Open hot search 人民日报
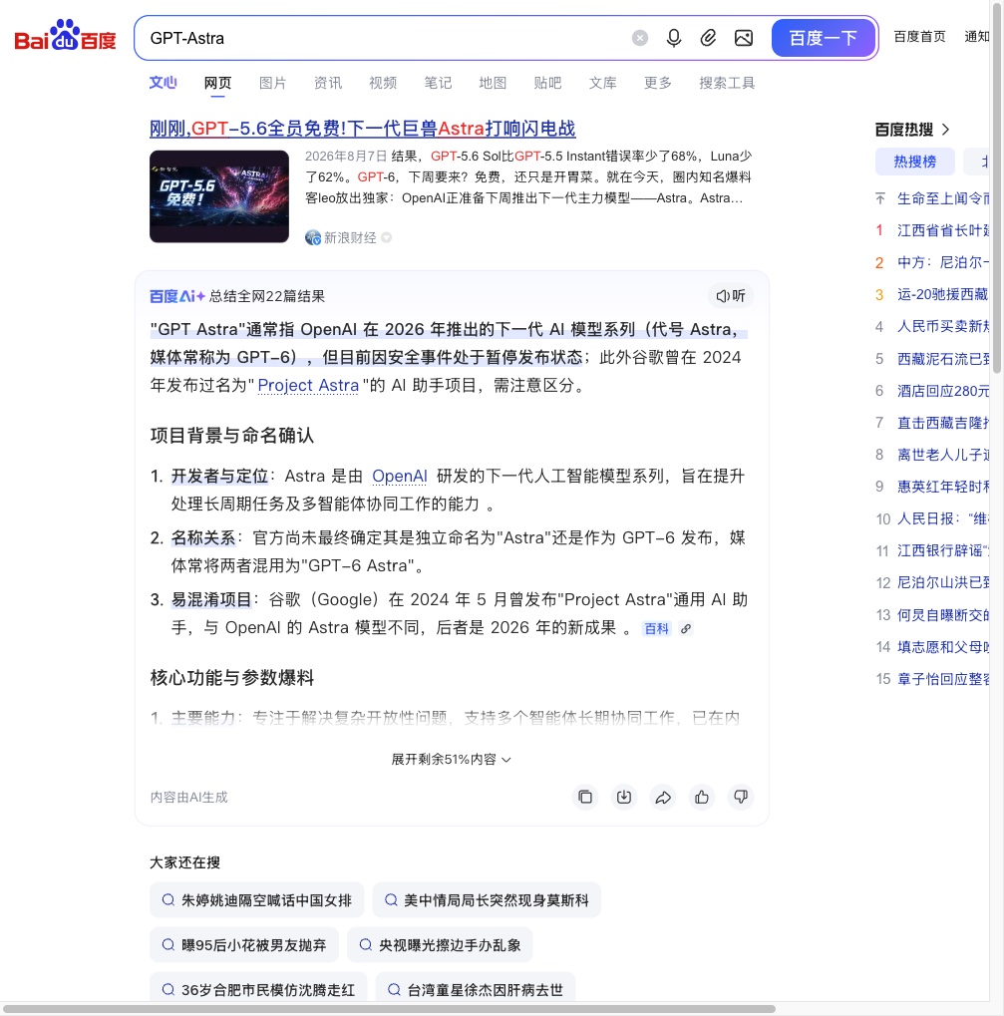 (x=942, y=519)
